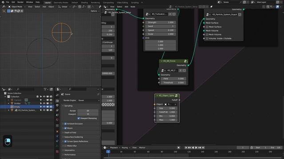This screenshot has height=159, width=284.
Task: Open the Tool properties tab icon
Action: [57, 95]
